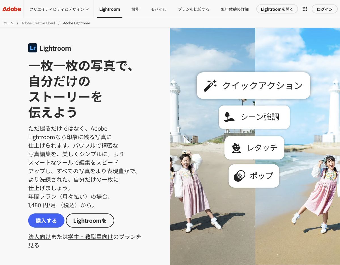Open 無料体験の詳細 page

(235, 9)
